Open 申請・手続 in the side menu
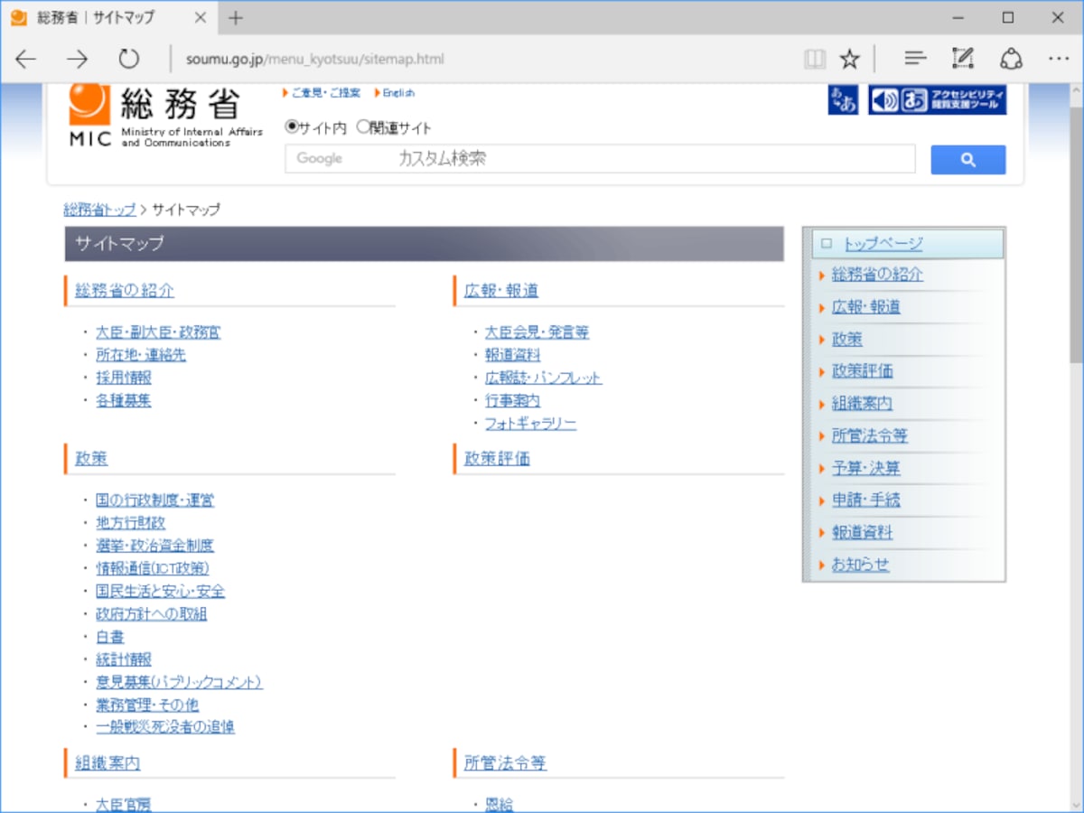This screenshot has height=813, width=1084. click(865, 500)
